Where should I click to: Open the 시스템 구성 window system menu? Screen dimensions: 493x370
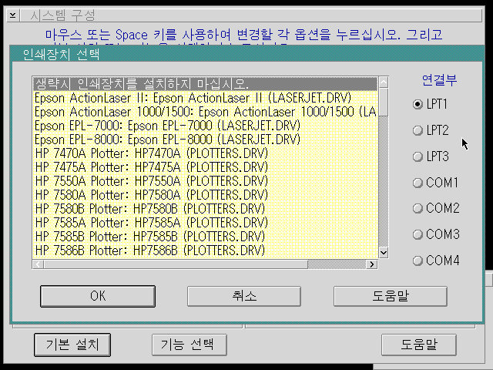point(13,15)
